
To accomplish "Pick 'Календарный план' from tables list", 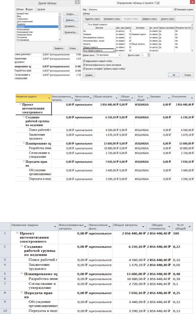I will click(25, 32).
